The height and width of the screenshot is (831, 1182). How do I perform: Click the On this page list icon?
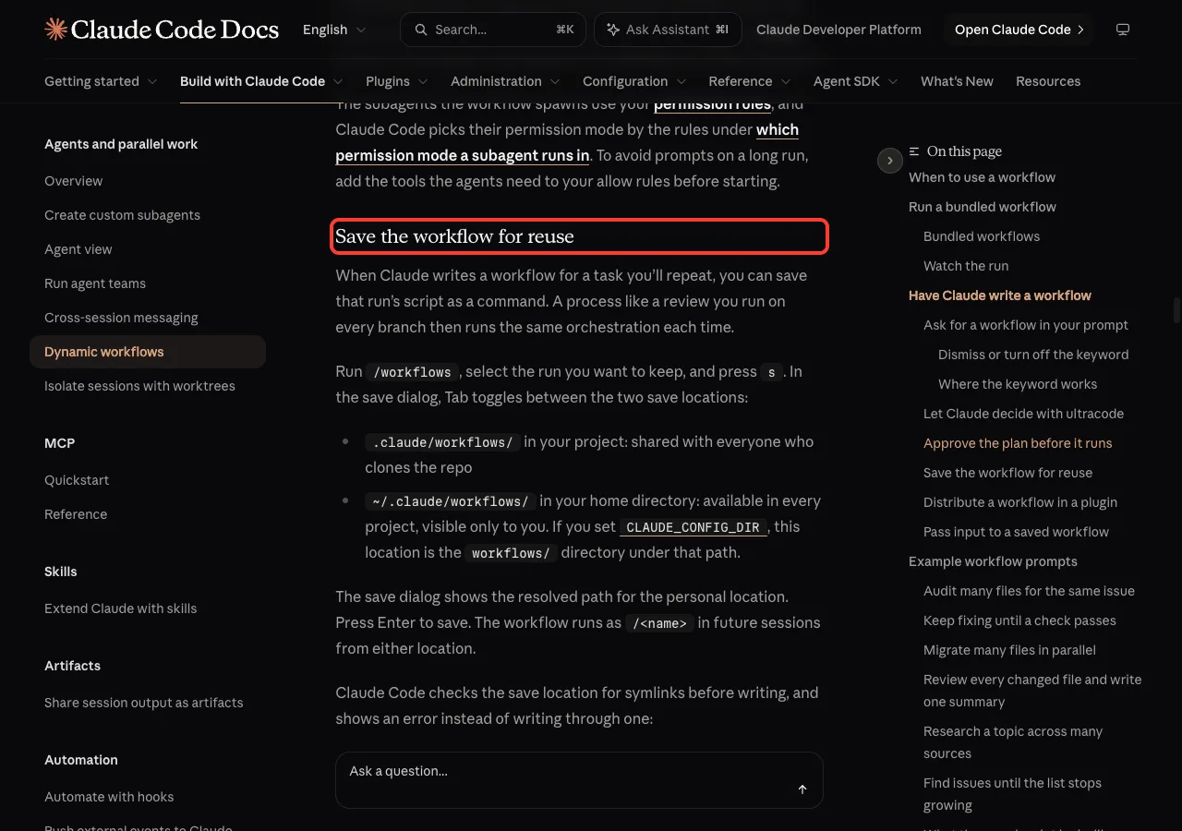(914, 151)
